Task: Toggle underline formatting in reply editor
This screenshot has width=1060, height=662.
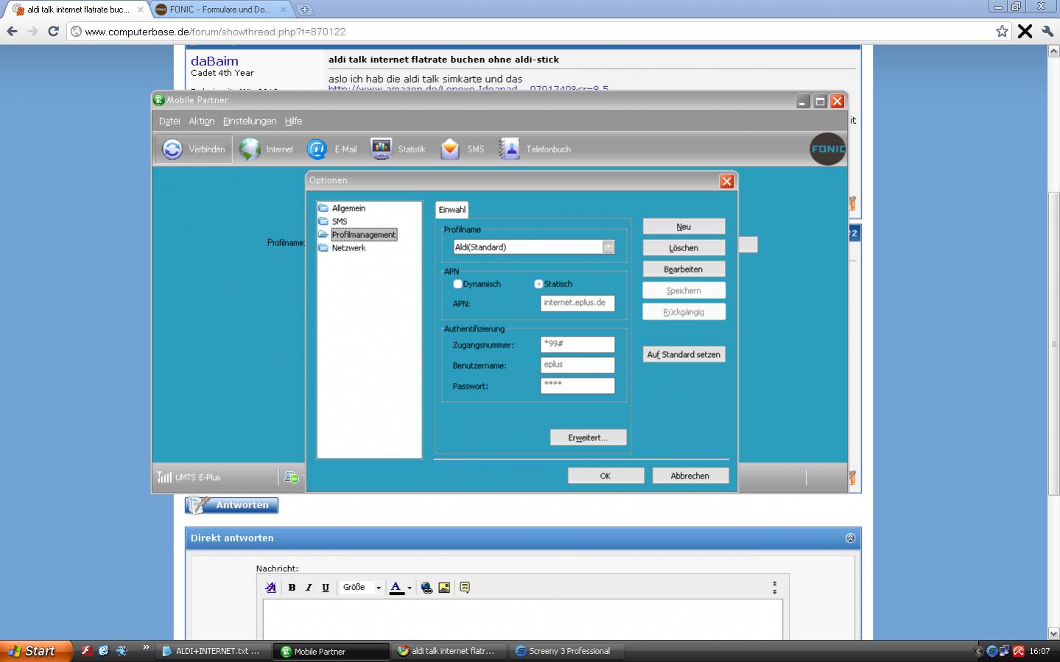Action: pos(326,588)
